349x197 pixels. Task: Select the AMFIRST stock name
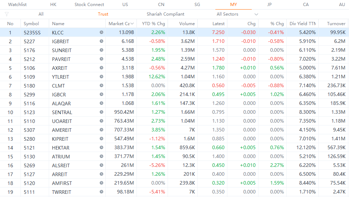tap(62, 183)
